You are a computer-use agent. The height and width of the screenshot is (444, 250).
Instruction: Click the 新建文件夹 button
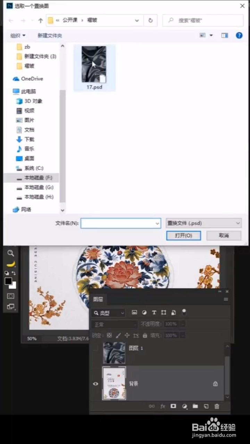[50, 35]
